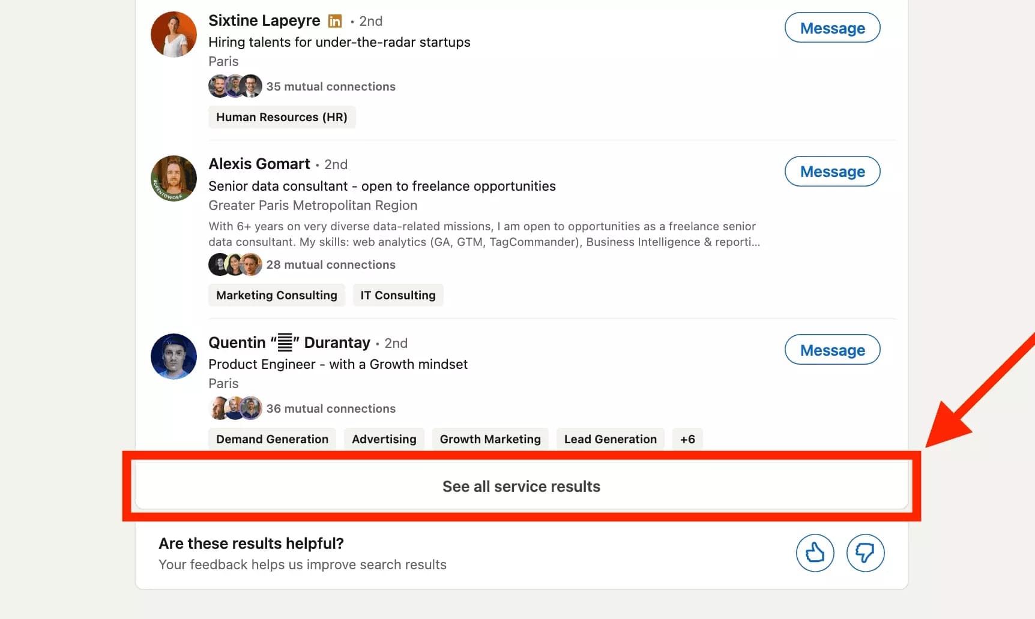The width and height of the screenshot is (1035, 619).
Task: Click the 28 mutual connections link under Alexis
Action: (331, 265)
